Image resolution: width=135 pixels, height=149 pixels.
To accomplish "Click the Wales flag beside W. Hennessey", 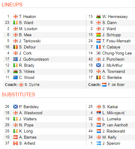I will (x=99, y=16).
